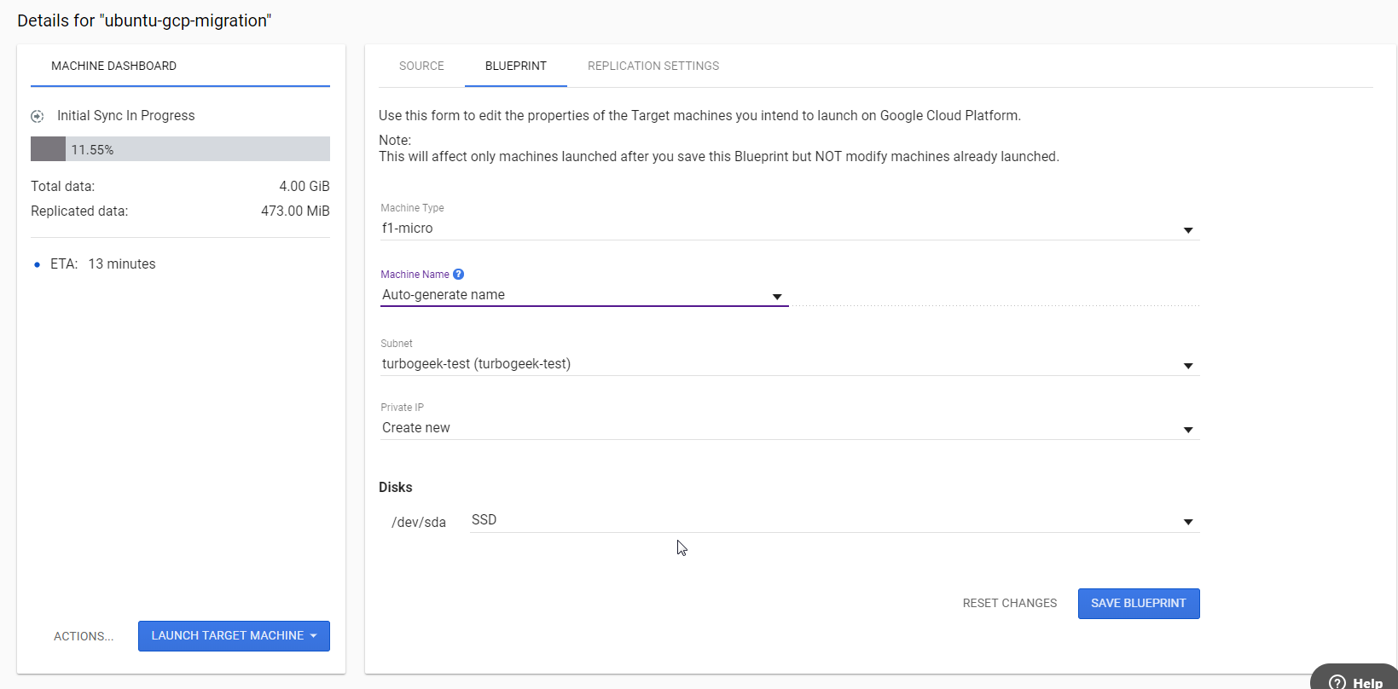This screenshot has height=689, width=1398.
Task: Click the sync progress bar at 11.55%
Action: 180,149
